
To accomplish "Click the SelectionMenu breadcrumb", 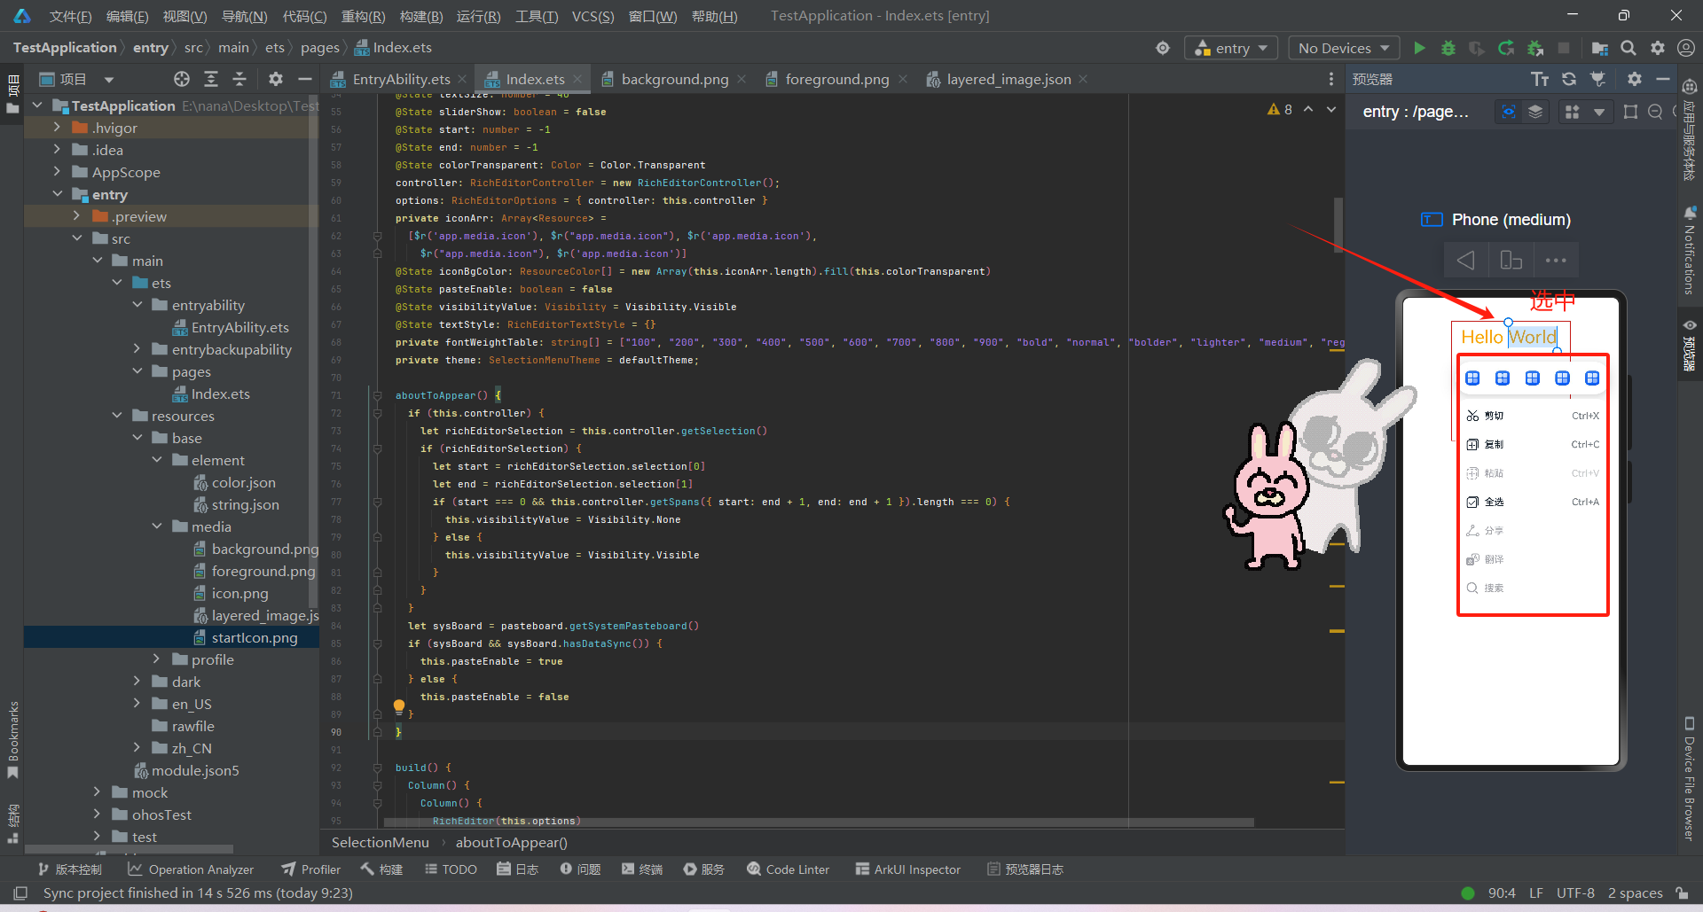I will click(380, 842).
